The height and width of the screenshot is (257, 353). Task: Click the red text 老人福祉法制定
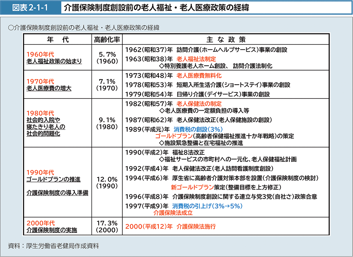tap(196, 59)
